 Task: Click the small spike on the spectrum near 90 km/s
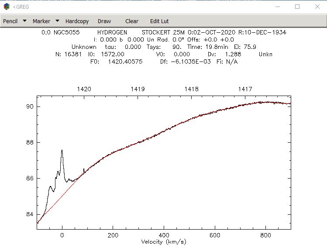[x=84, y=170]
